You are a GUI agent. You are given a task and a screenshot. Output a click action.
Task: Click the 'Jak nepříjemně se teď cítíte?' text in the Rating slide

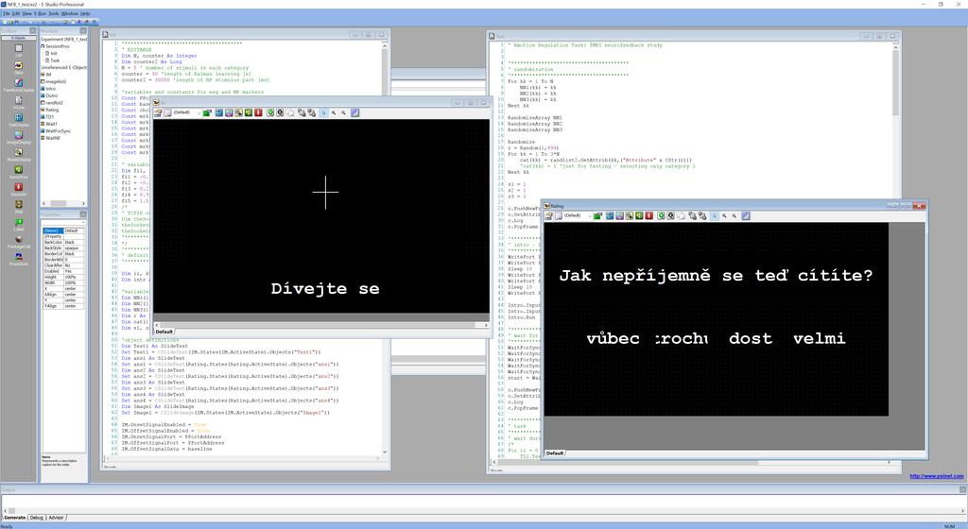pyautogui.click(x=717, y=276)
